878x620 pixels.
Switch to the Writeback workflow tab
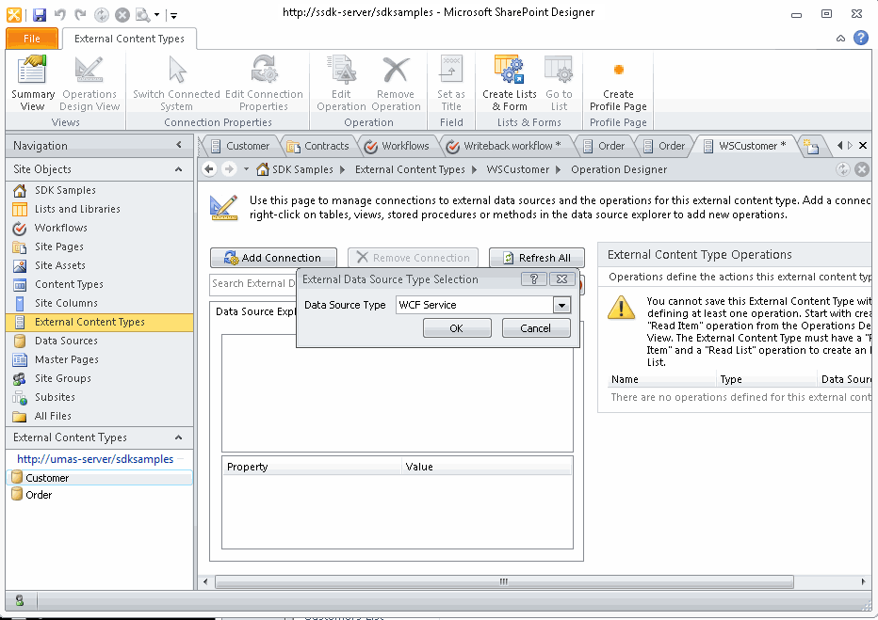[x=507, y=146]
